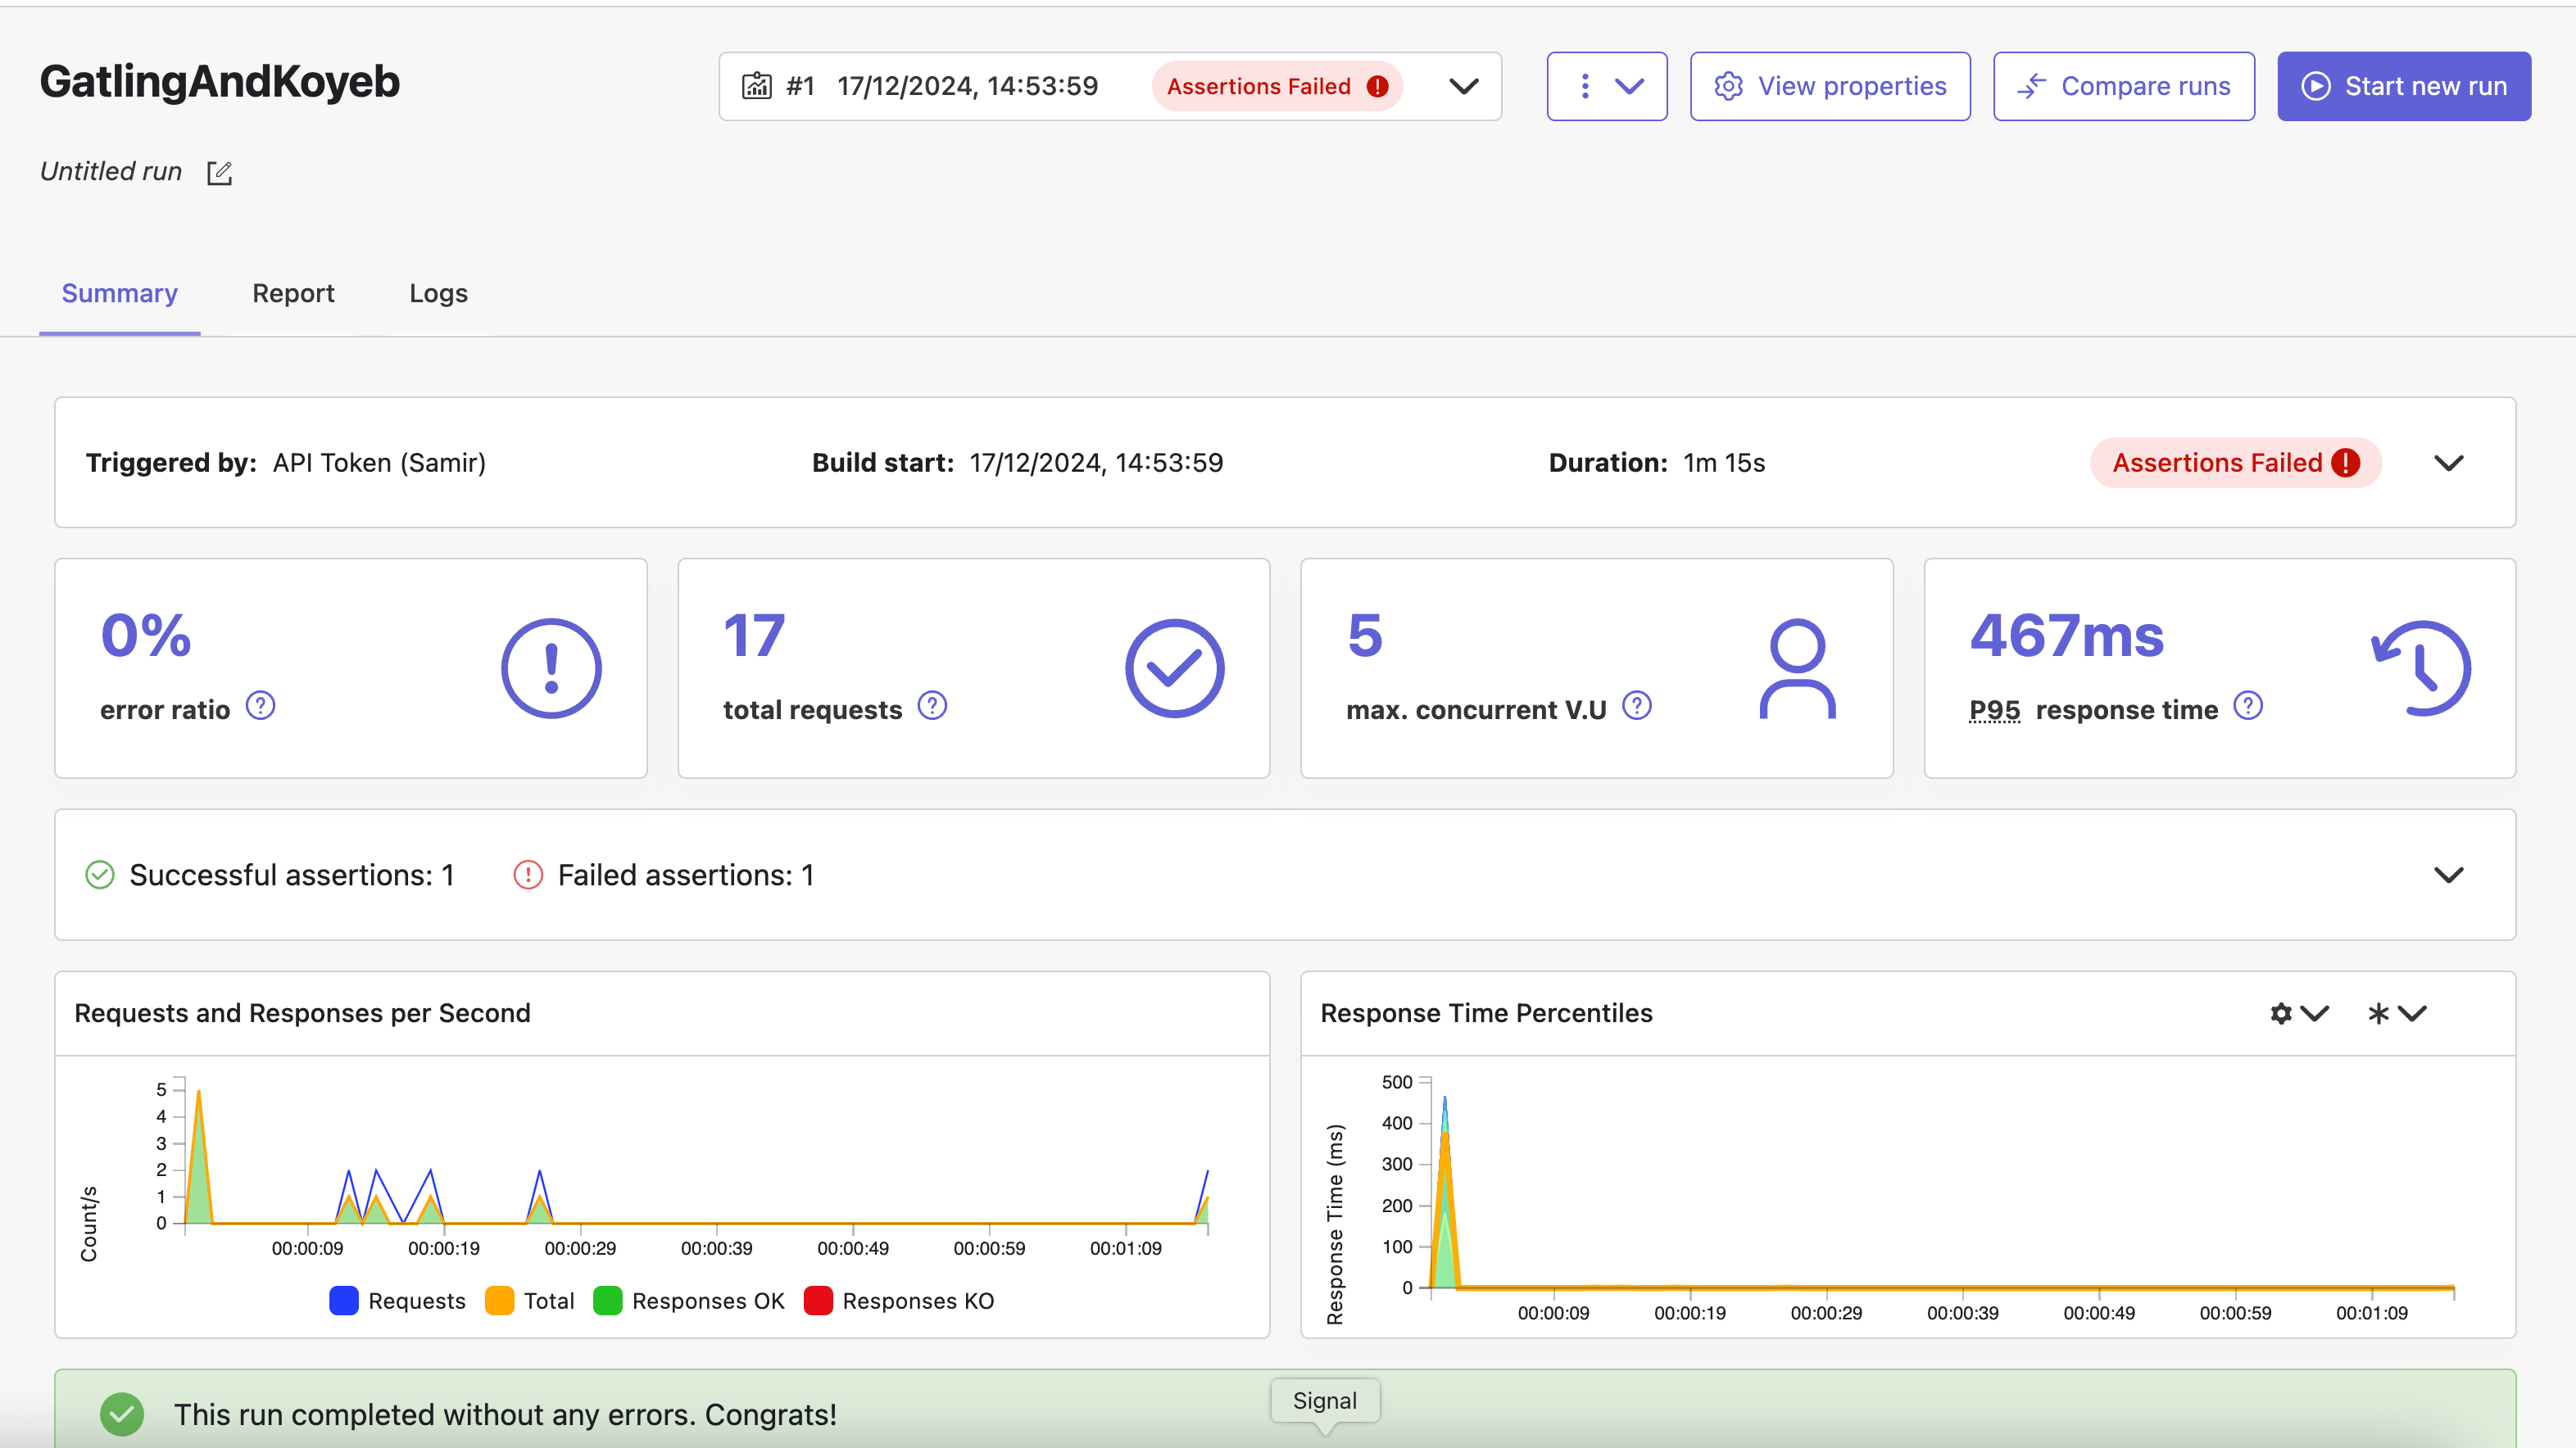Expand the assertions section chevron

pyautogui.click(x=2451, y=873)
